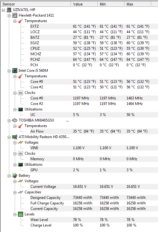Click the Hewlett-Packard 1411 motherboard icon
Image resolution: width=158 pixels, height=232 pixels.
click(15, 15)
